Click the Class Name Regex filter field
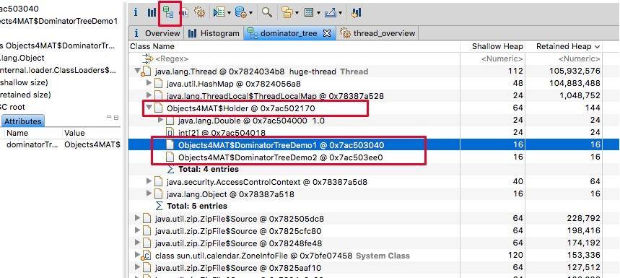The width and height of the screenshot is (620, 278). pos(294,58)
